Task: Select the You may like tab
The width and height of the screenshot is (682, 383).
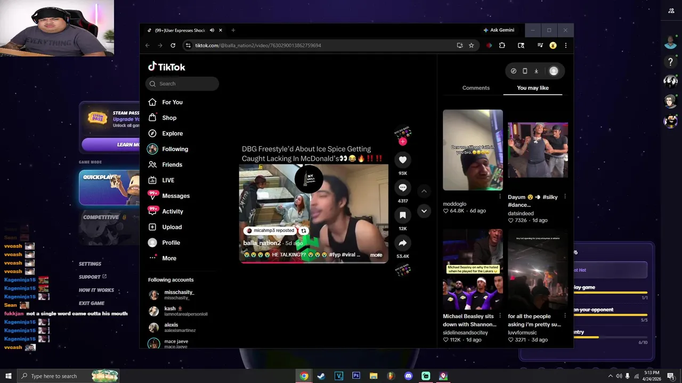Action: tap(533, 88)
